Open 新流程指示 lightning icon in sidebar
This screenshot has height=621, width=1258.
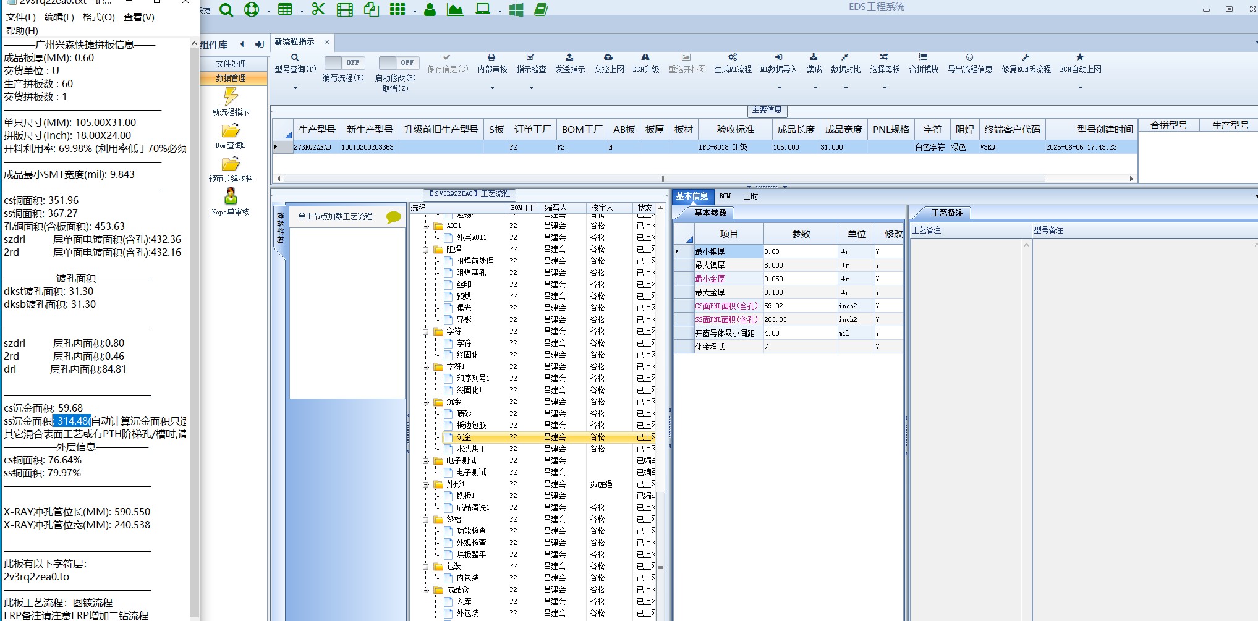point(231,96)
